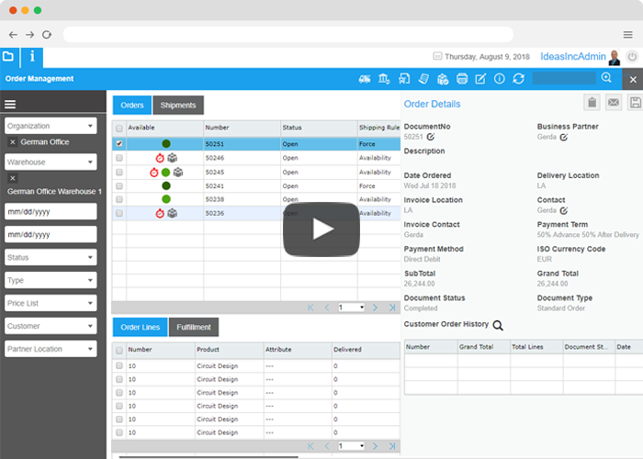643x459 pixels.
Task: Click the first mm/dd/yyyy date field
Action: click(51, 212)
